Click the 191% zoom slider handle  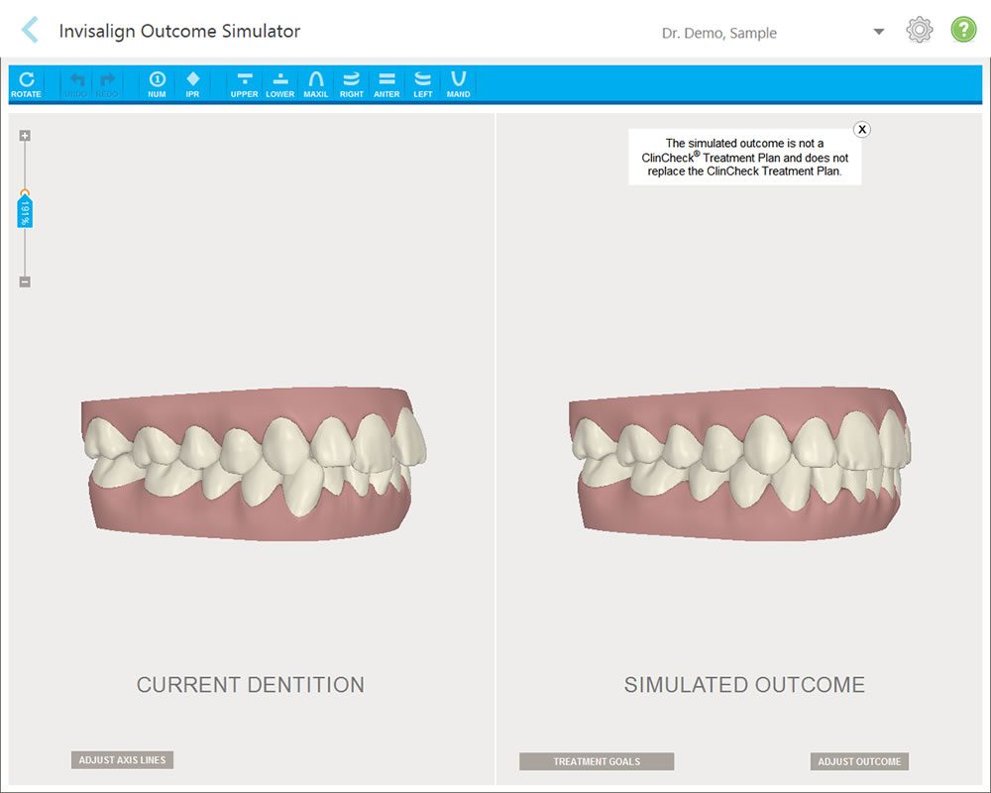pyautogui.click(x=25, y=209)
